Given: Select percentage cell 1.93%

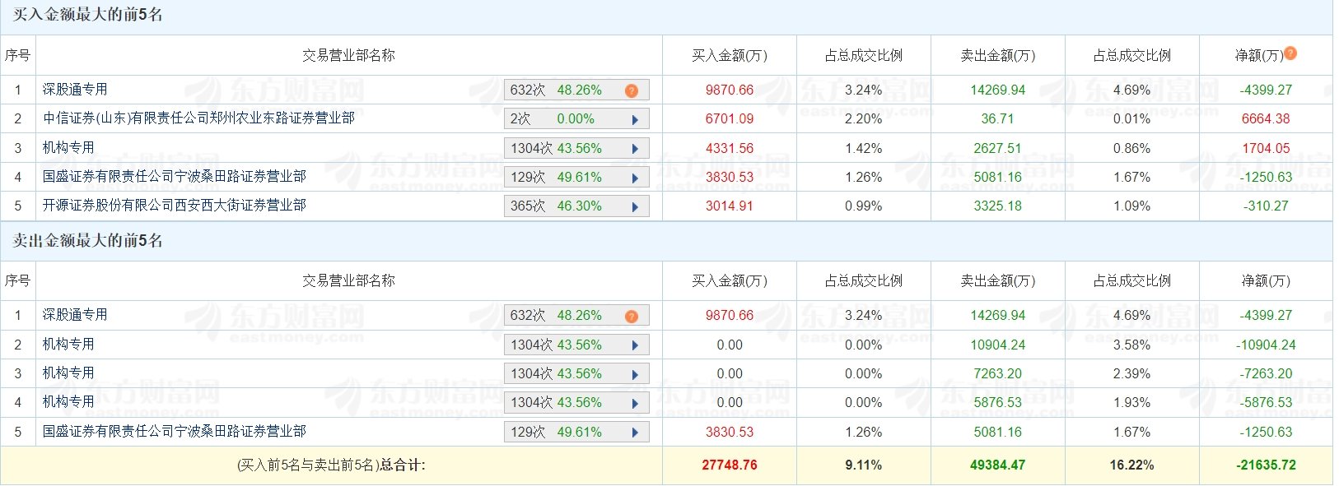Looking at the screenshot, I should [x=1132, y=403].
